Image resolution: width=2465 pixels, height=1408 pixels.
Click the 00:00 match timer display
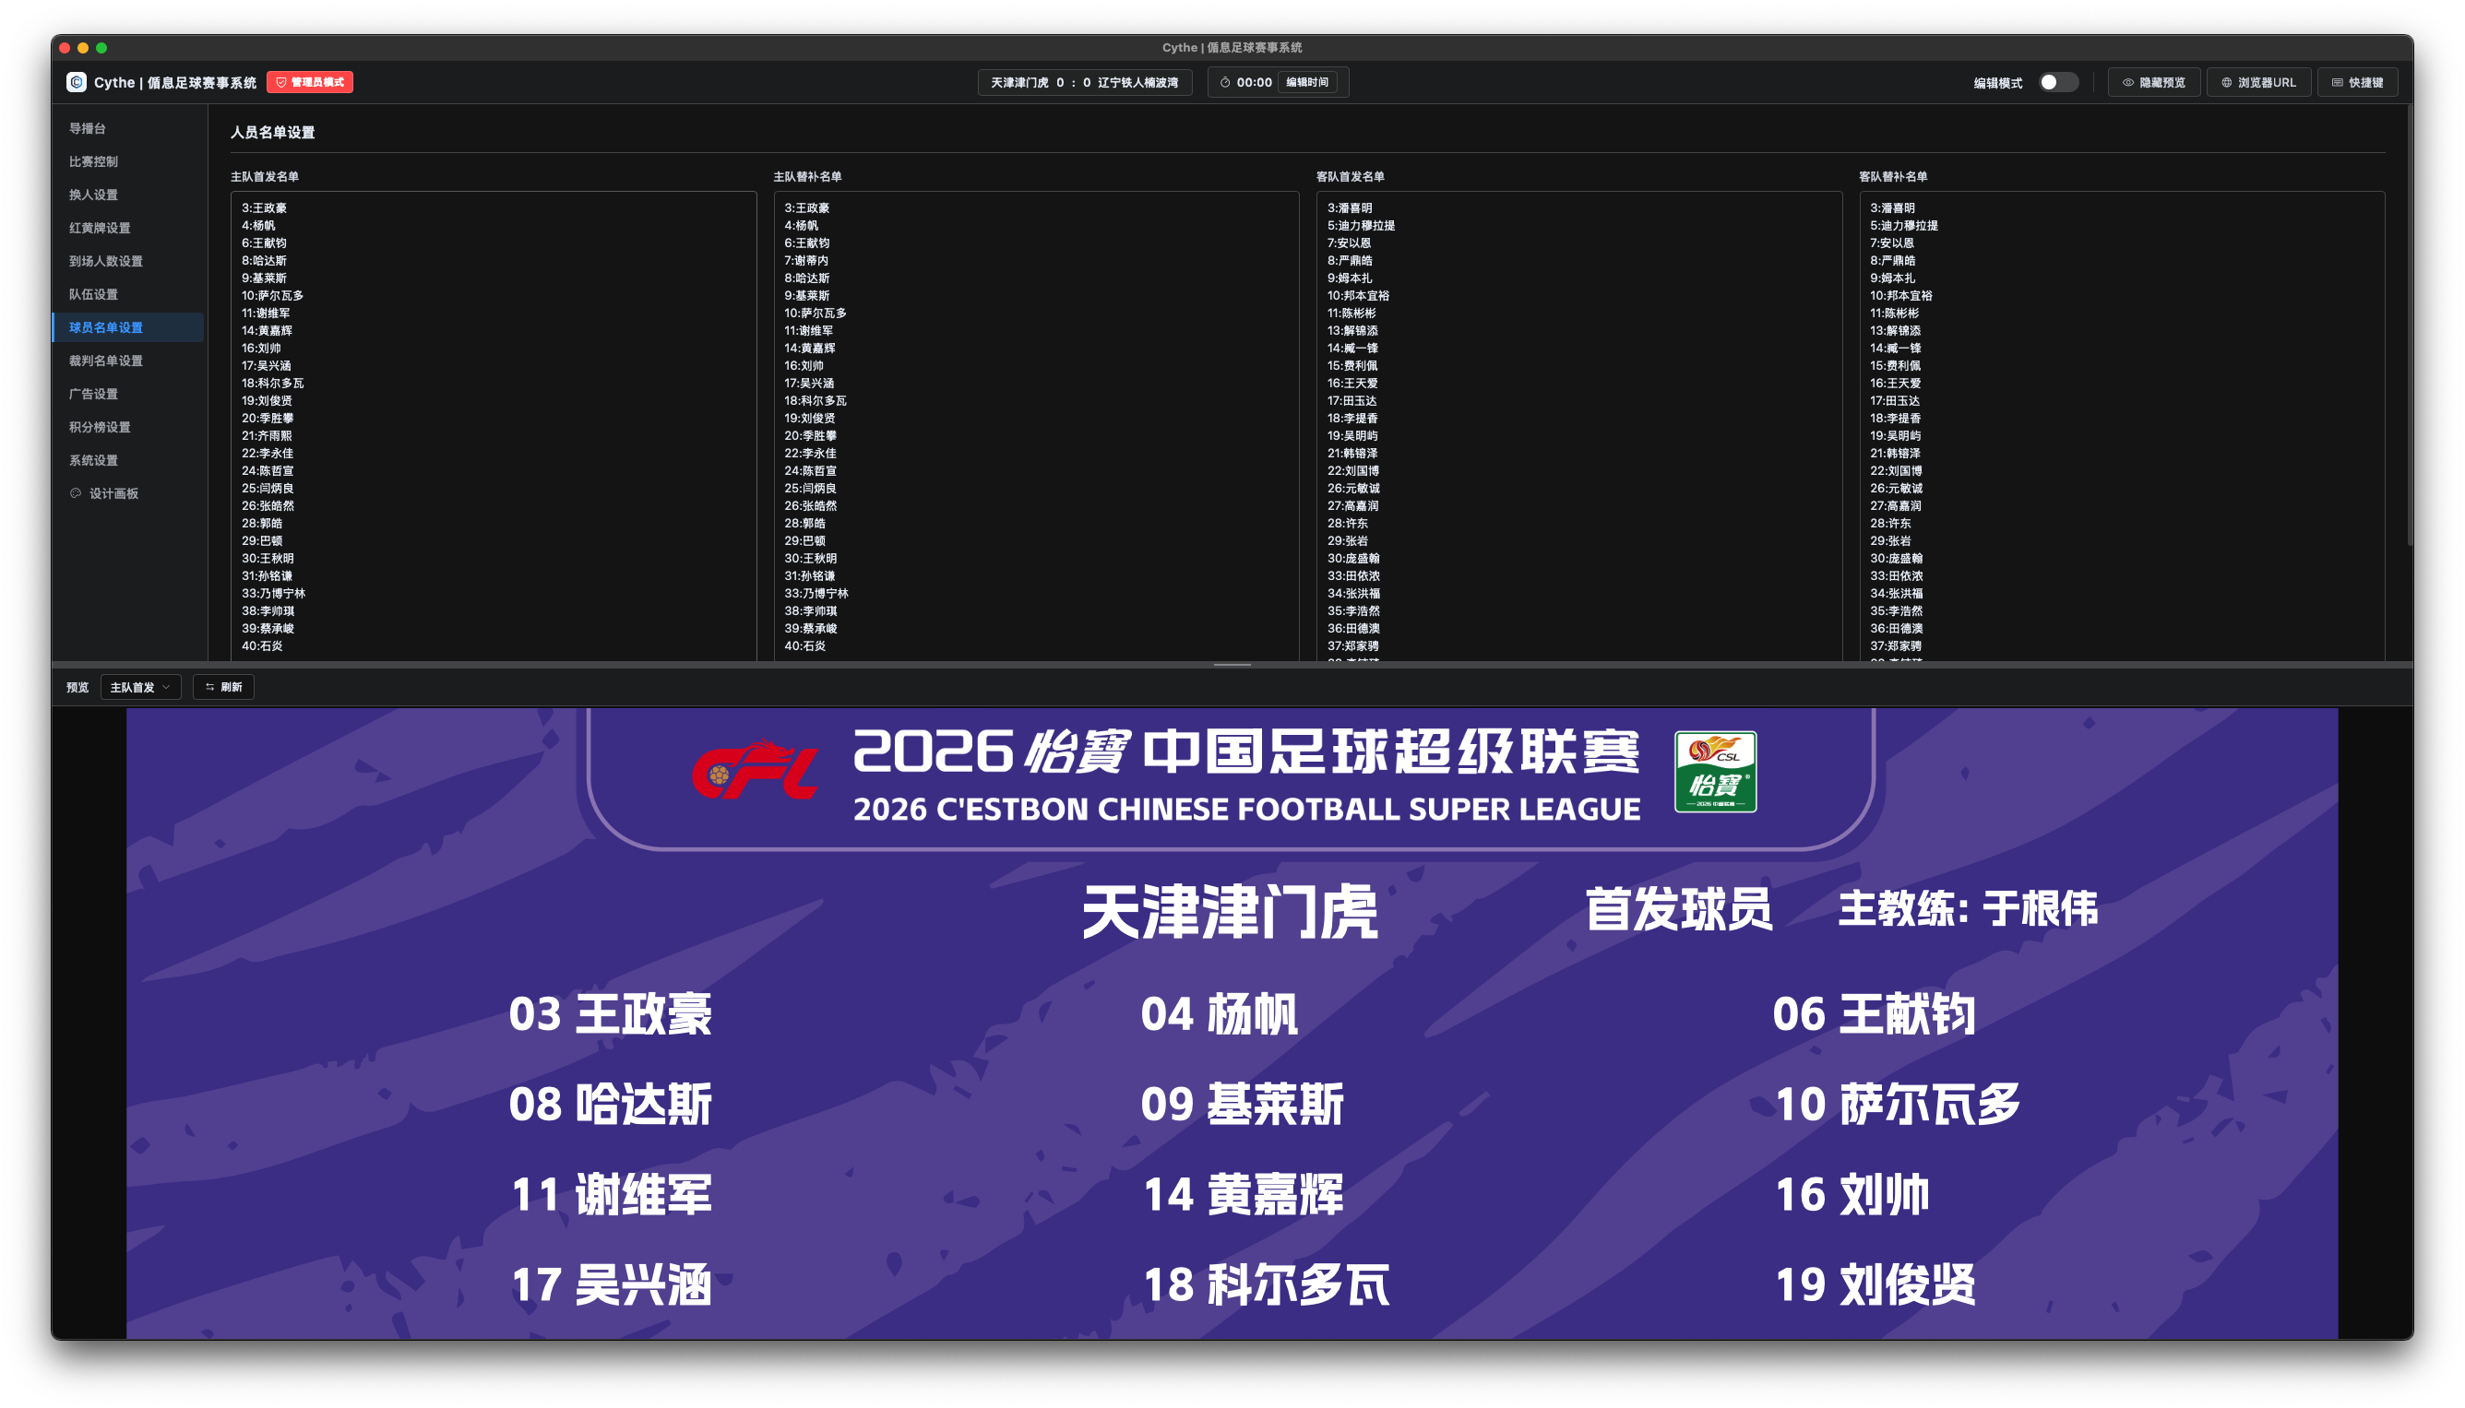click(x=1254, y=82)
